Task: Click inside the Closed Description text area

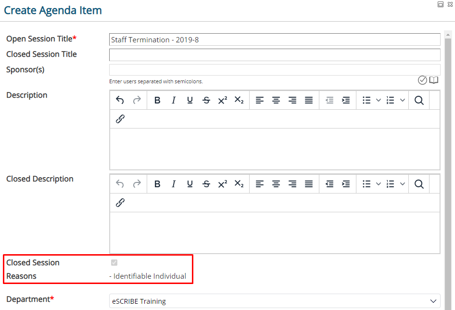Action: point(275,232)
